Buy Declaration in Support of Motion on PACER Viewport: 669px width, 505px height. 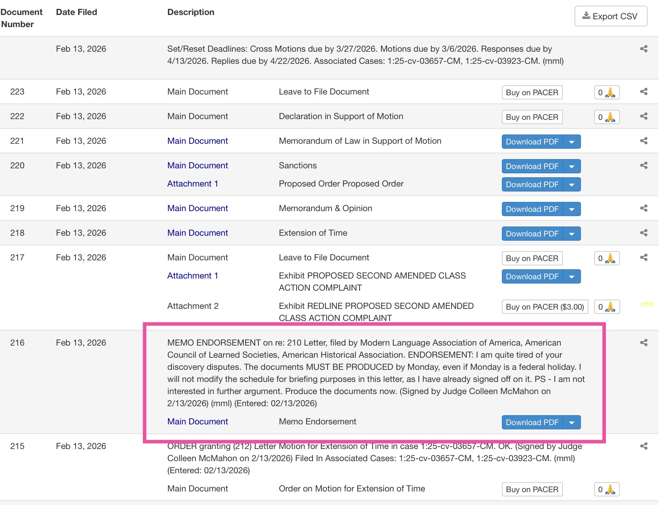pyautogui.click(x=532, y=117)
